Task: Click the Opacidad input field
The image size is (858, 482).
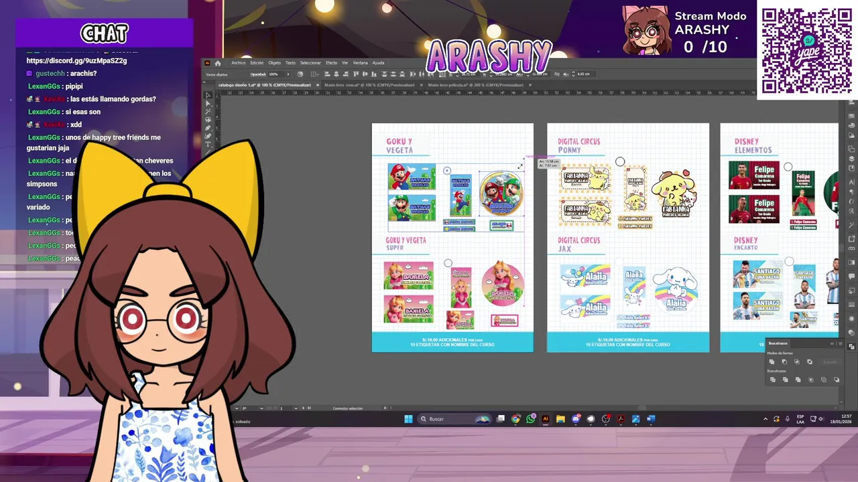Action: coord(276,74)
